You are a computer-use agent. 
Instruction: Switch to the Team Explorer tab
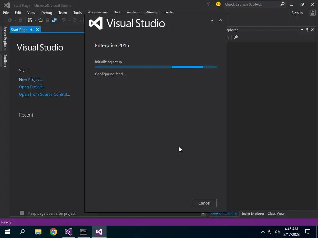(253, 214)
